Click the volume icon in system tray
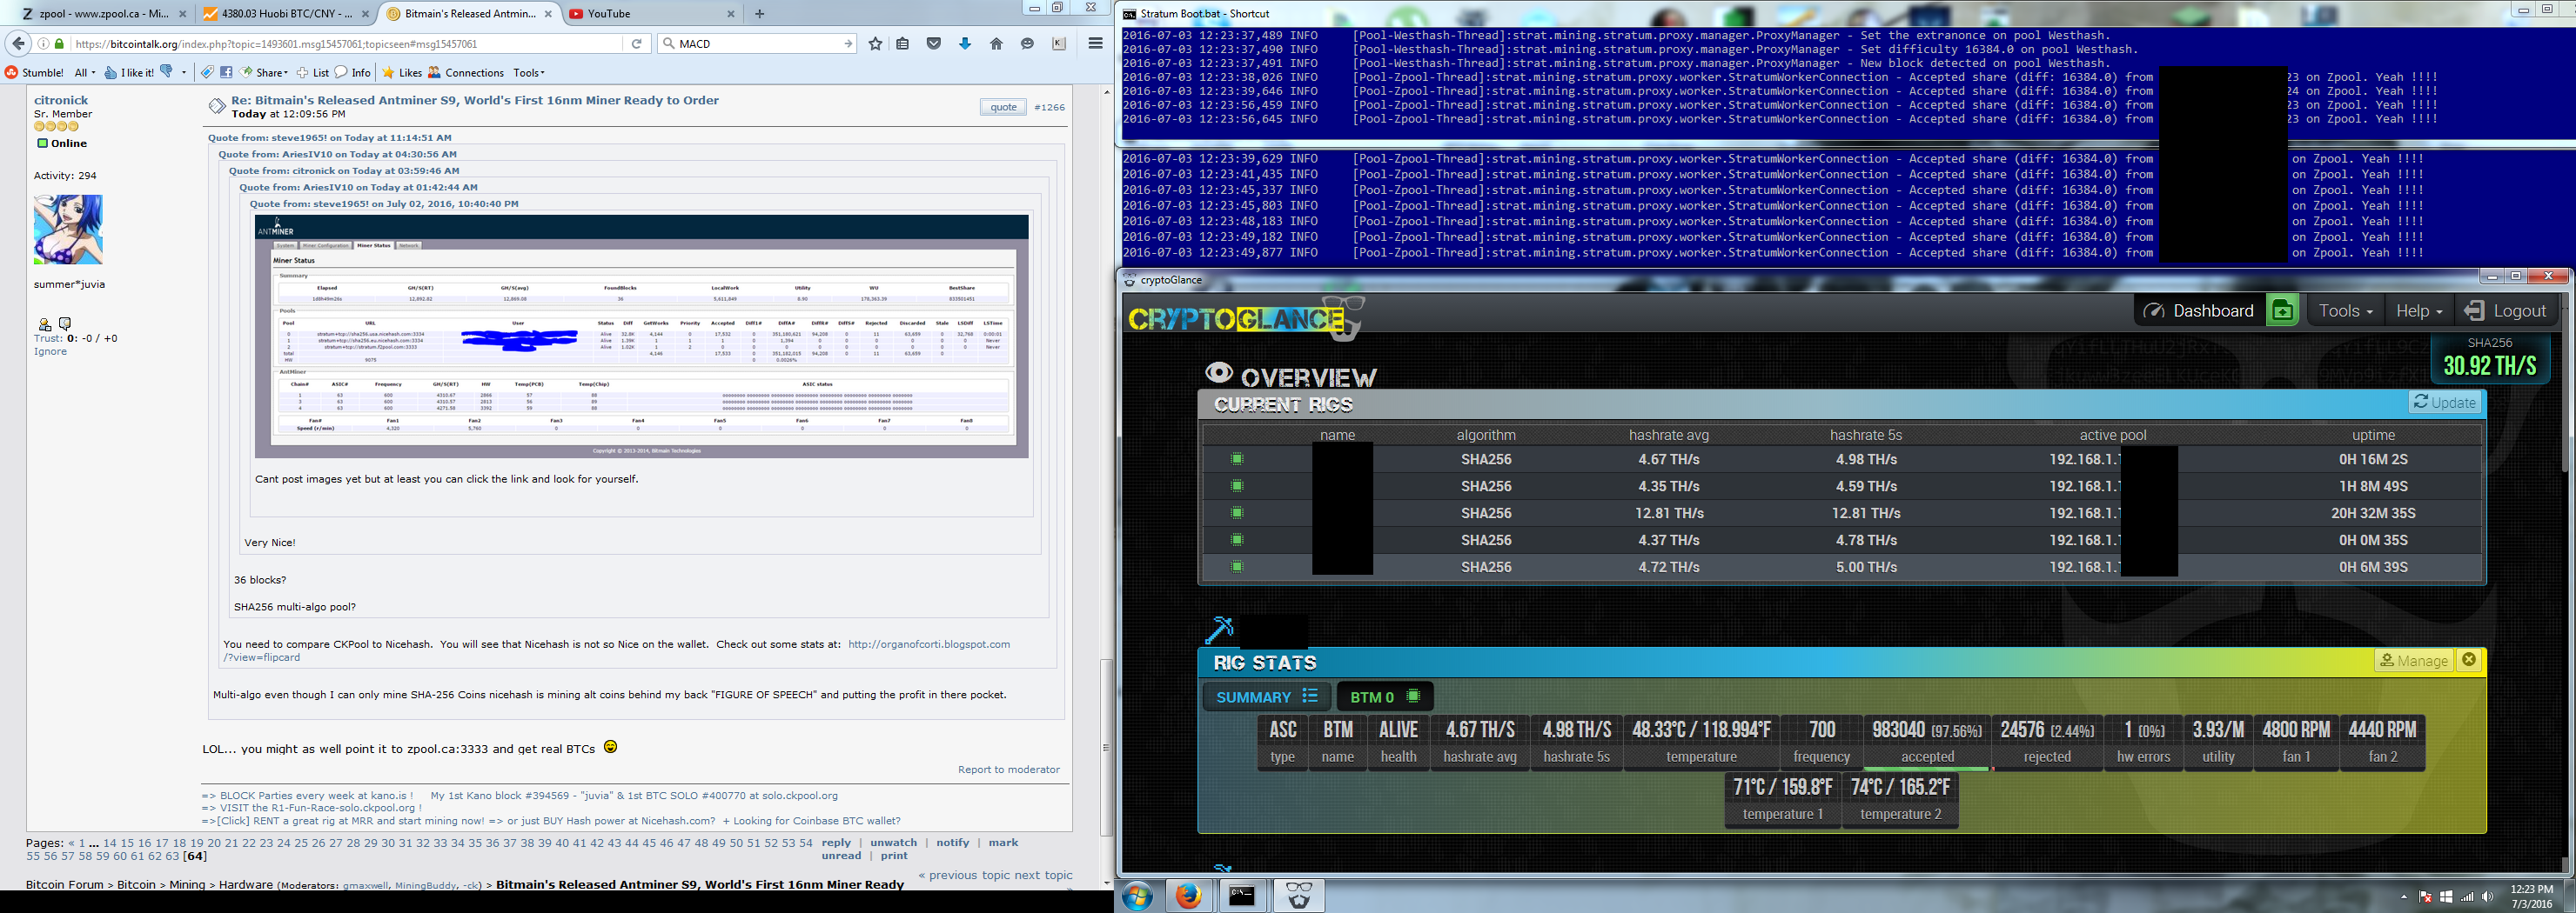This screenshot has height=913, width=2576. 2487,897
